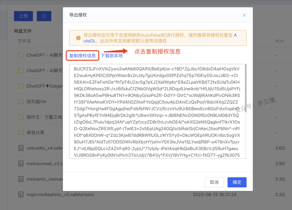Click the orange warning info icon
The image size is (292, 210).
click(78, 38)
